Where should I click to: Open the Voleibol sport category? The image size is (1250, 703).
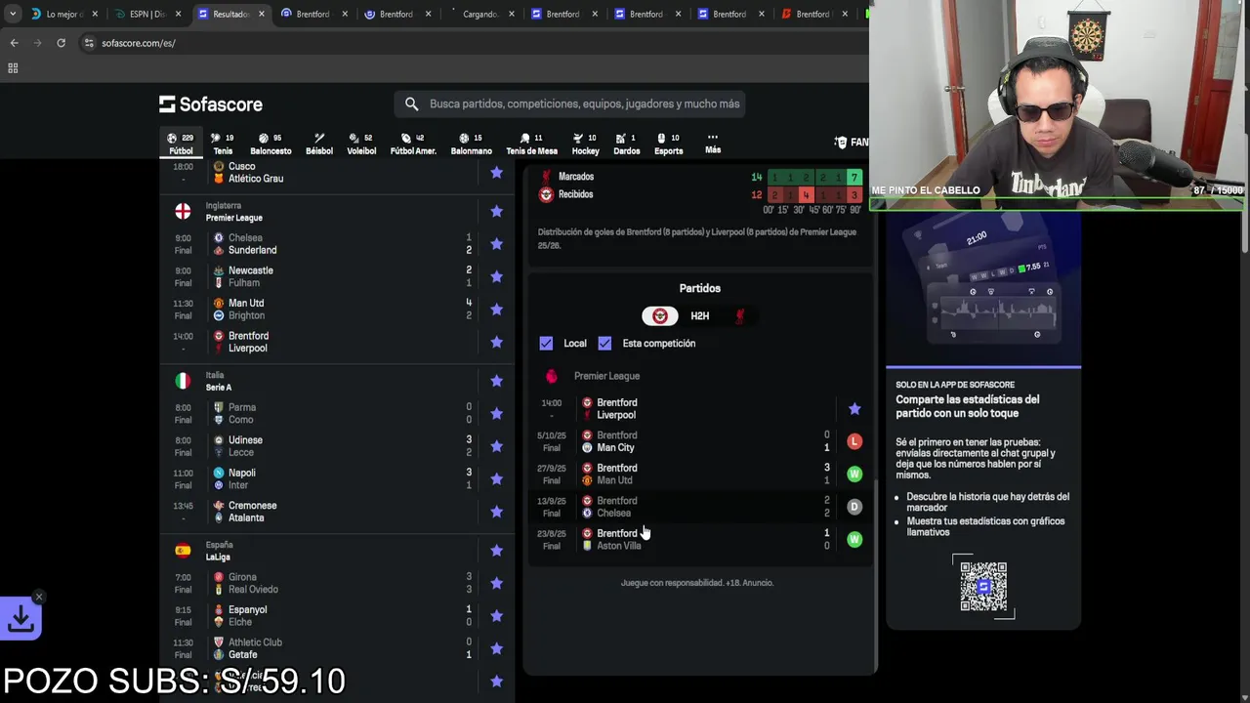[x=361, y=144]
